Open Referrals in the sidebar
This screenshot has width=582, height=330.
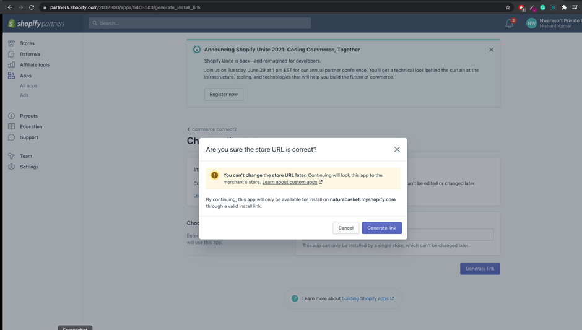(x=30, y=54)
